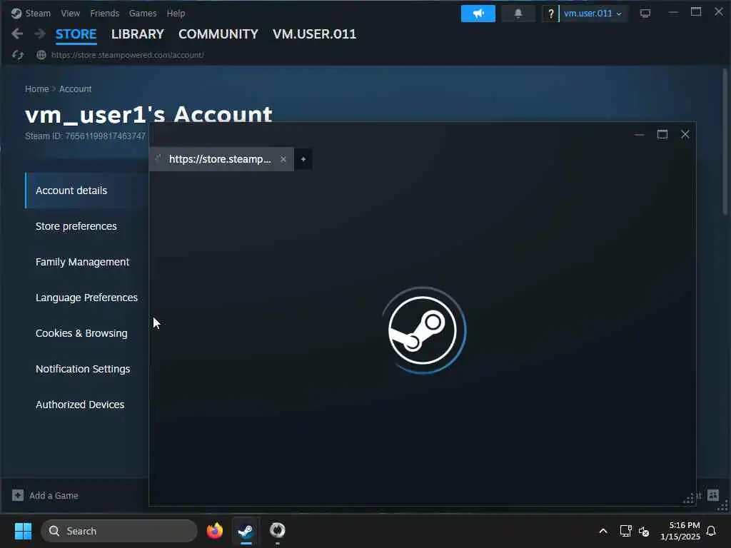Open the View menu
731x548 pixels.
coord(71,13)
